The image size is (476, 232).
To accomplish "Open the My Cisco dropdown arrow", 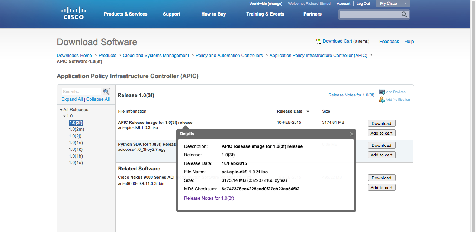I will click(x=406, y=4).
